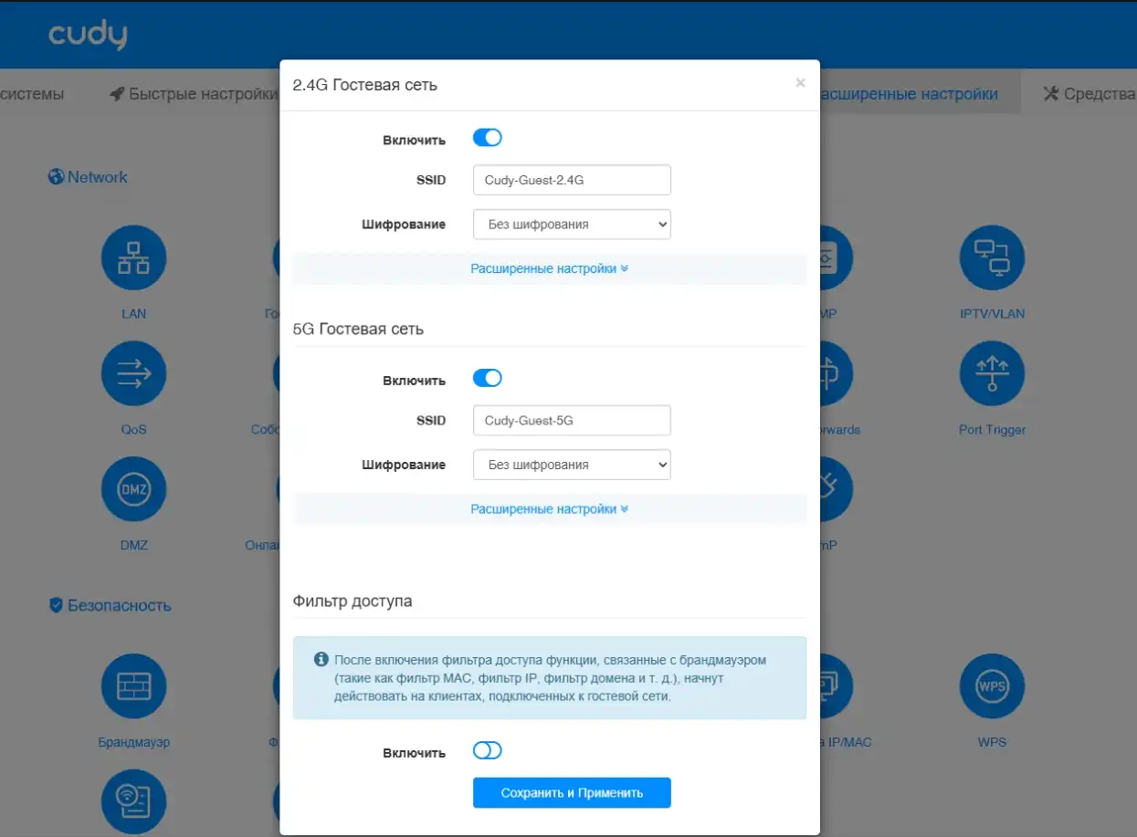Open the IPTV/VLAN icon
1137x837 pixels.
point(992,258)
